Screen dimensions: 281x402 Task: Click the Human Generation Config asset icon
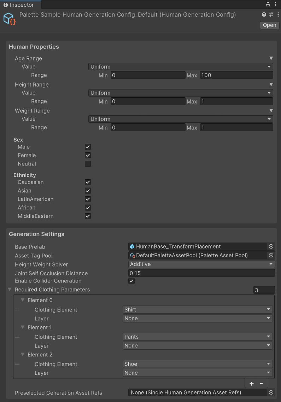[x=10, y=19]
